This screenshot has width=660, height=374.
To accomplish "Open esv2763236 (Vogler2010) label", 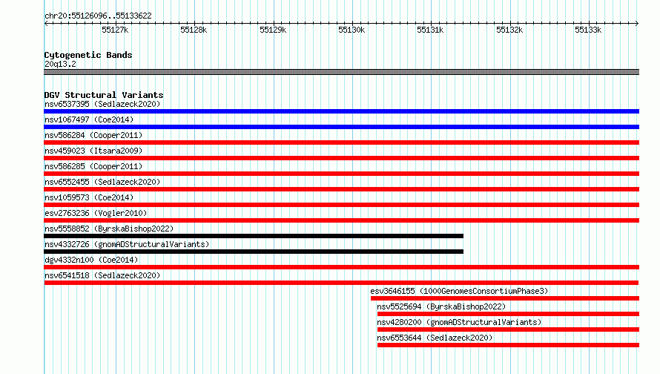I will tap(96, 213).
